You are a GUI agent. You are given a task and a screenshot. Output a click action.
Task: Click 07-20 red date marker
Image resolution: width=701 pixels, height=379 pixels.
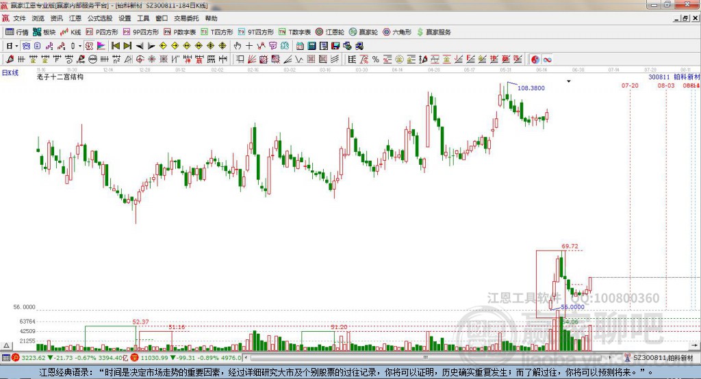630,86
